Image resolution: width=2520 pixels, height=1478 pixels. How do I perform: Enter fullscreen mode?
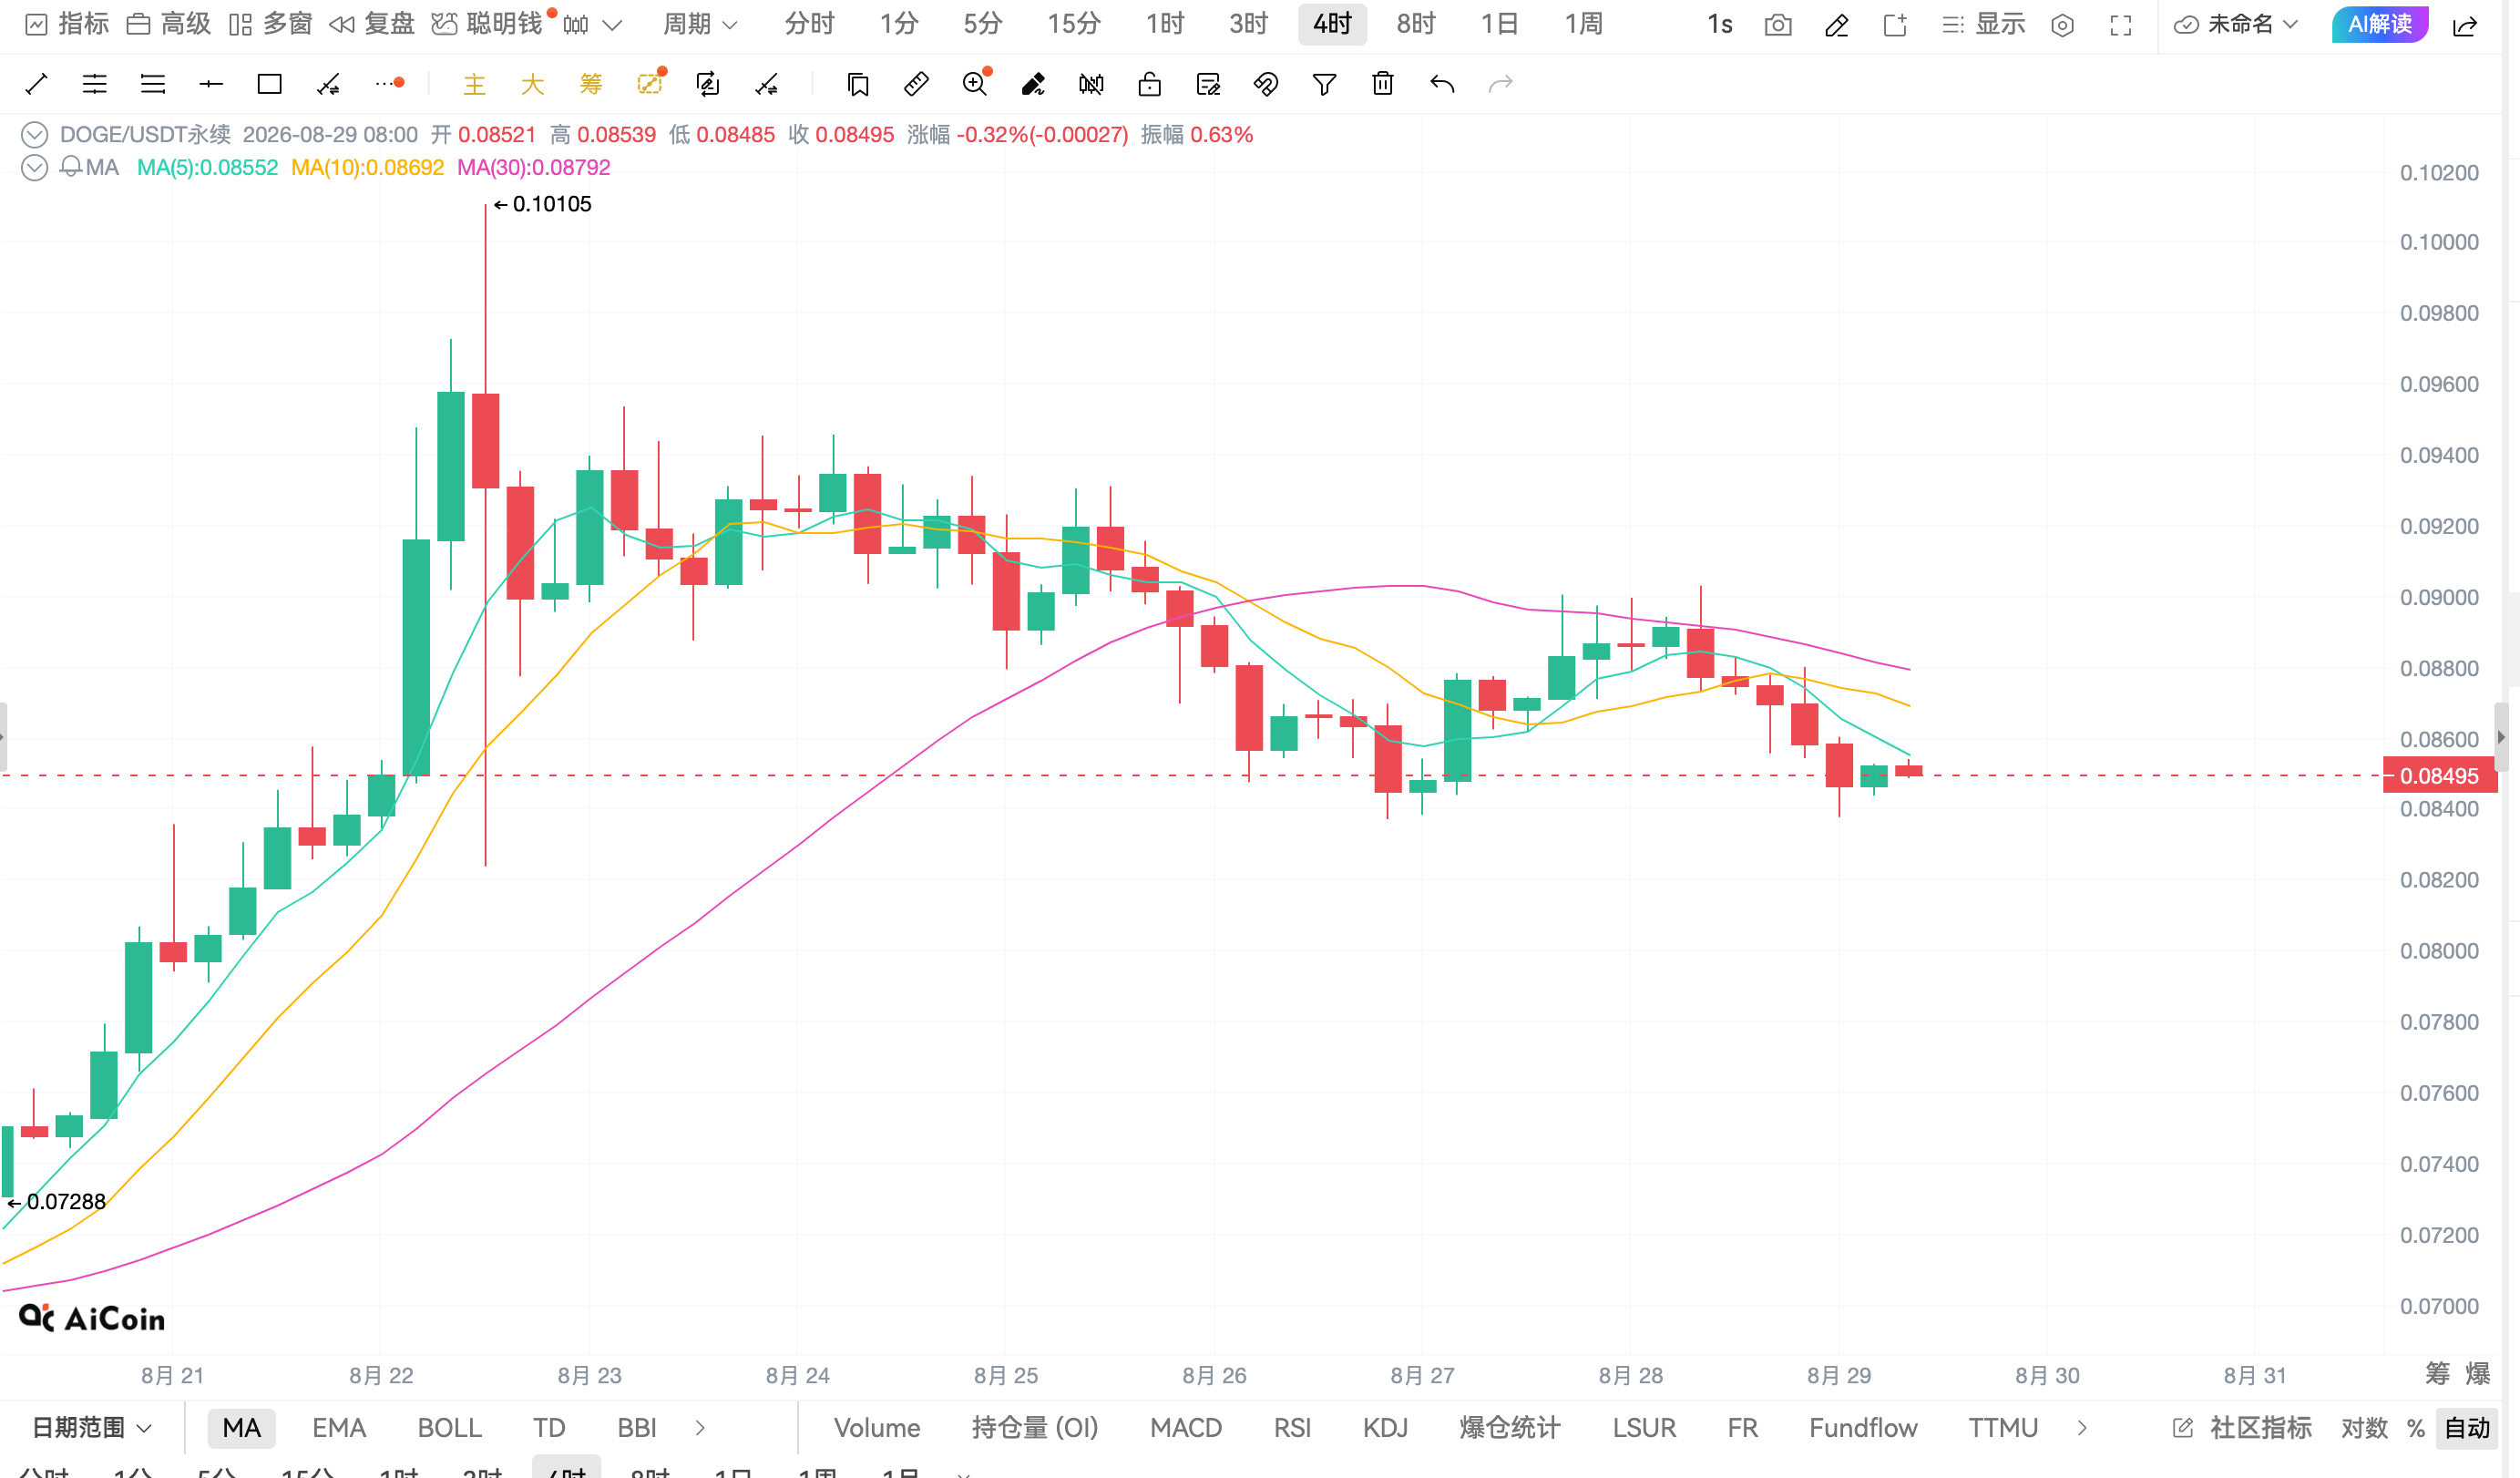[x=2120, y=25]
